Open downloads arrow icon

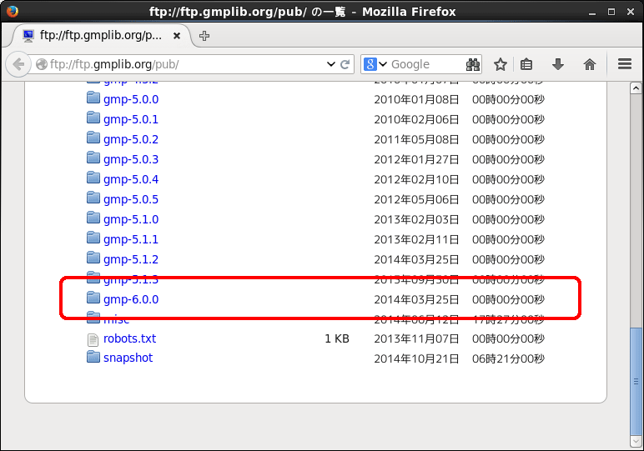(558, 64)
